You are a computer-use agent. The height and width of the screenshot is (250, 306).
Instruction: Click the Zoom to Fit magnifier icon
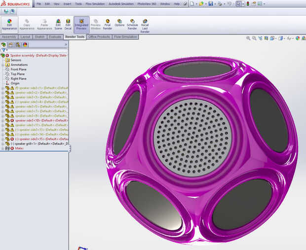tap(248, 38)
